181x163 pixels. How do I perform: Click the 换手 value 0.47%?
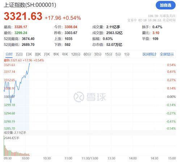157,27
